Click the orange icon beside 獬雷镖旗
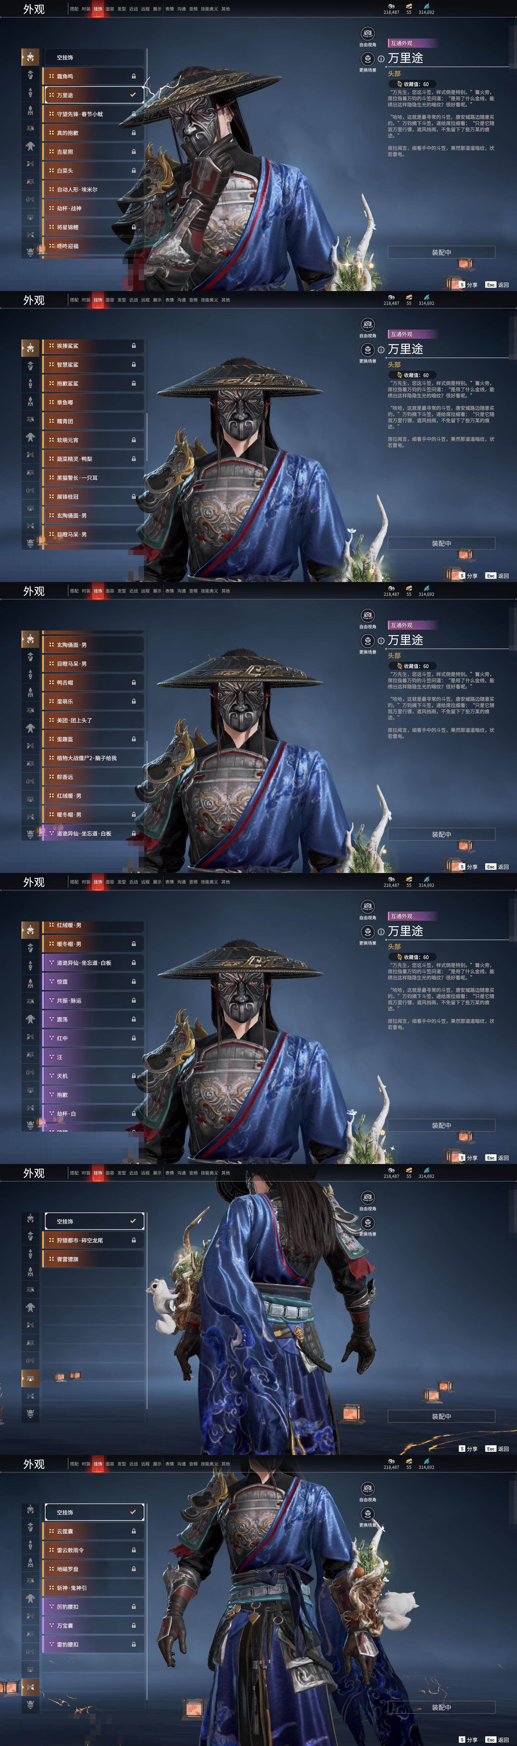This screenshot has height=1746, width=517. point(51,1259)
